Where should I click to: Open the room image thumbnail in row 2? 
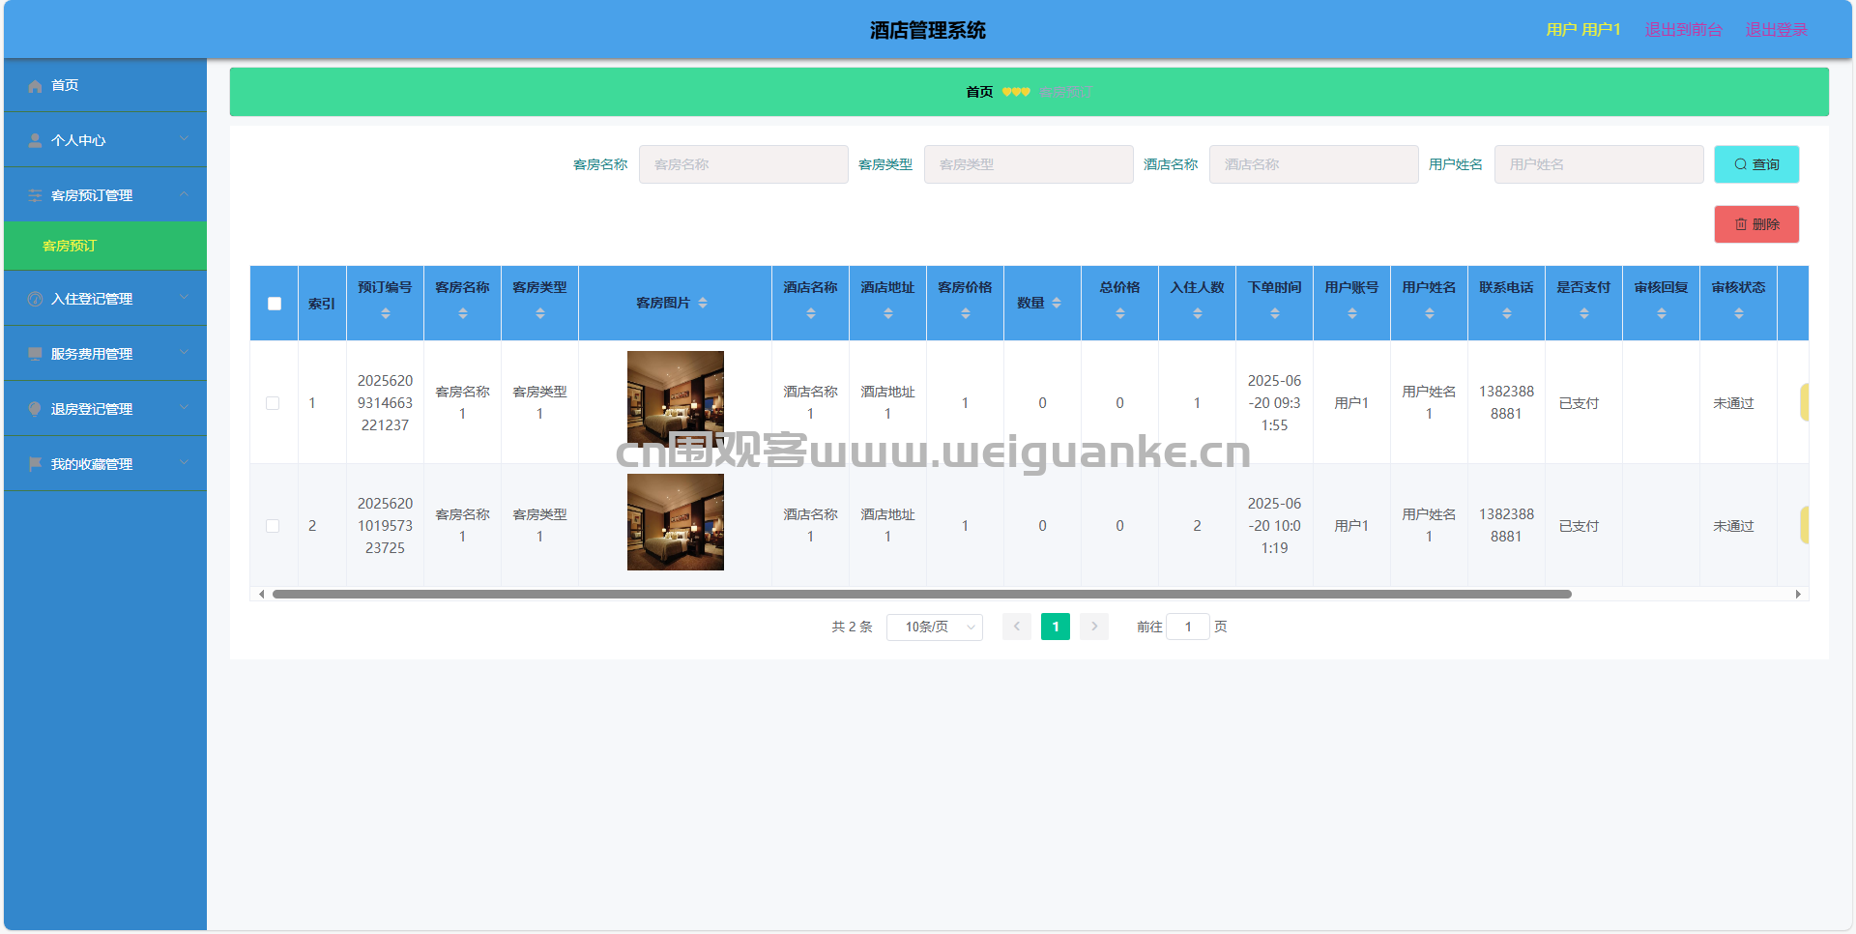676,522
